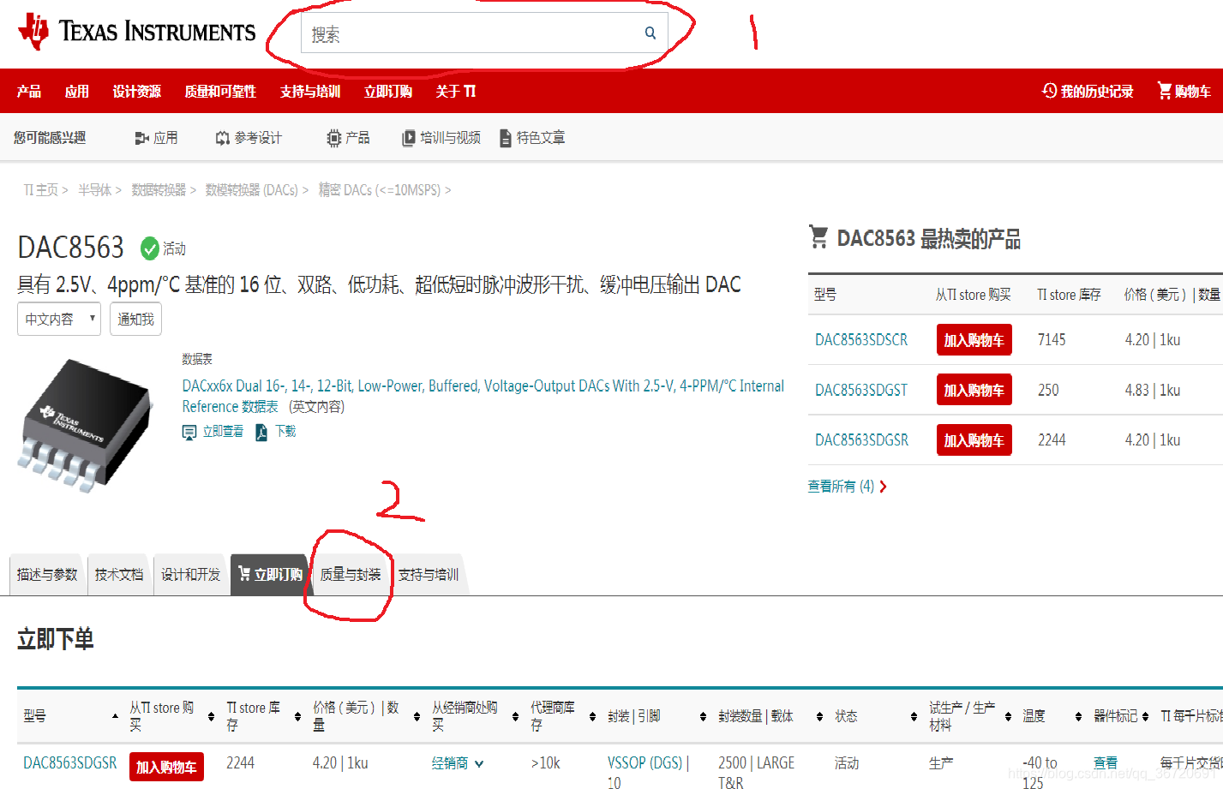Image resolution: width=1223 pixels, height=789 pixels.
Task: Switch to 技术文档 tab
Action: 119,575
